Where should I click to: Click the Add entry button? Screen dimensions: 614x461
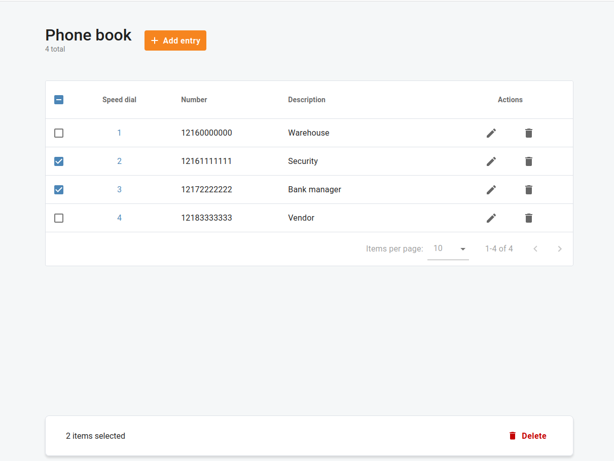[x=175, y=40]
